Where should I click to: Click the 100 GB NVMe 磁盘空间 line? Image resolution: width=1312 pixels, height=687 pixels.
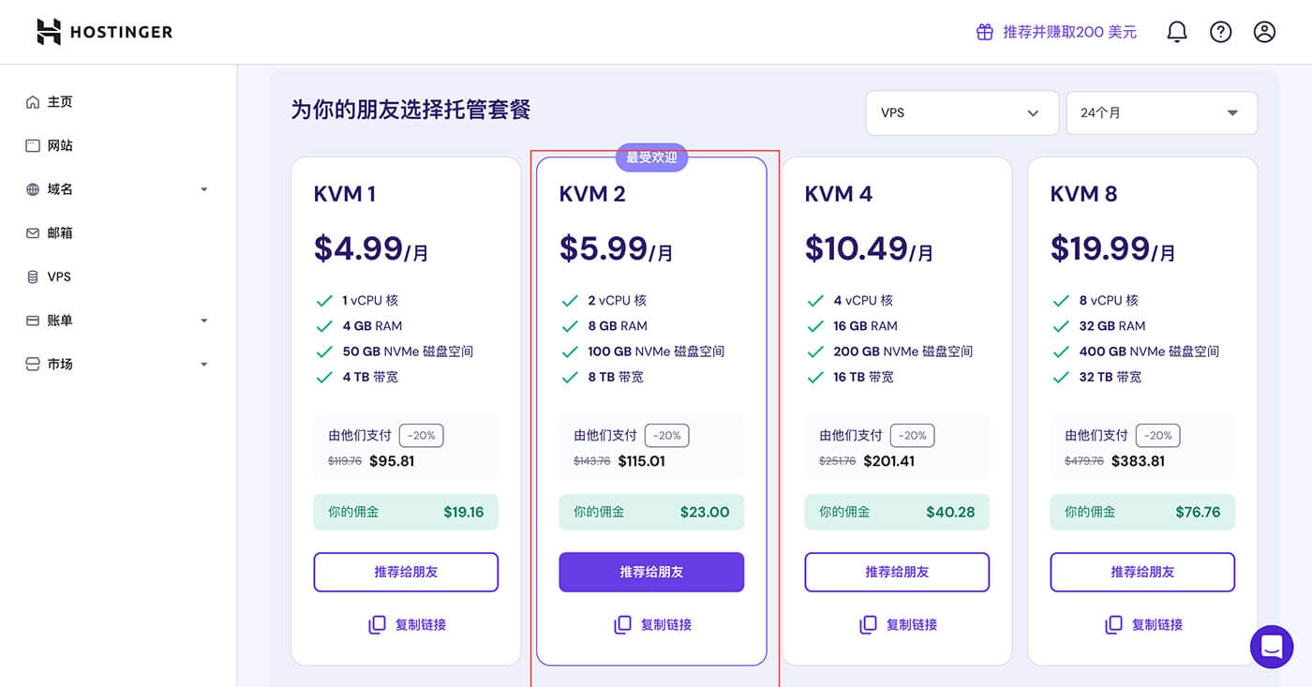click(x=656, y=351)
